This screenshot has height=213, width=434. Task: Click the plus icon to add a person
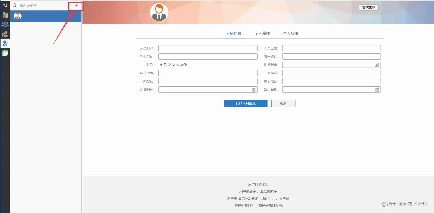(76, 5)
